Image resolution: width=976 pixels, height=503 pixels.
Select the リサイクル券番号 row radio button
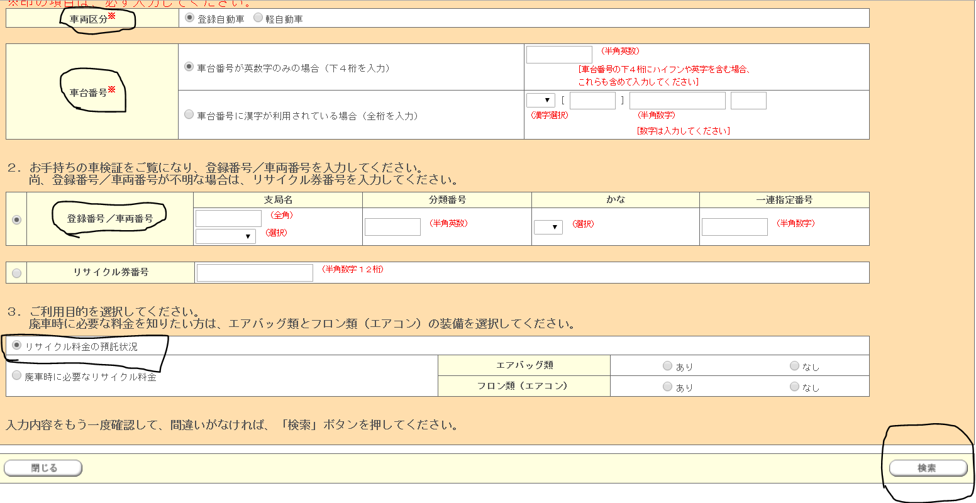click(16, 273)
